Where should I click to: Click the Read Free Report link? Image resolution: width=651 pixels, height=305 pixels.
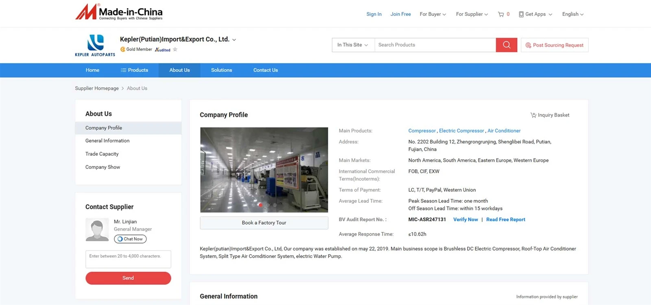click(506, 220)
